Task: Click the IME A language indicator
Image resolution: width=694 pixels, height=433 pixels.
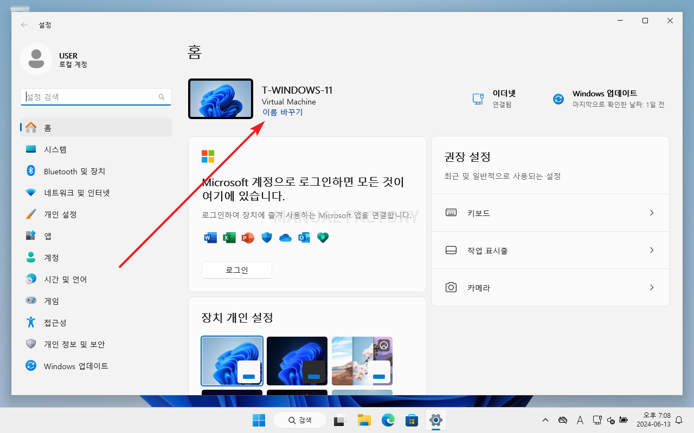Action: coord(580,420)
